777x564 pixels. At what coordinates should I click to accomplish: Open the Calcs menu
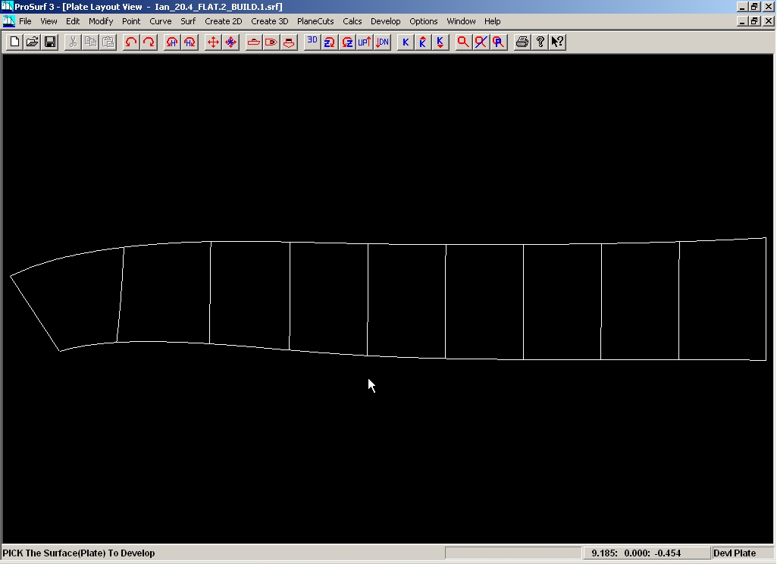(352, 21)
